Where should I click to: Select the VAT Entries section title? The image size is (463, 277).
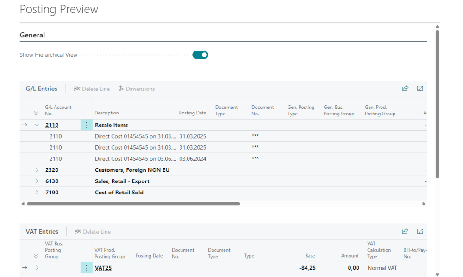point(42,231)
